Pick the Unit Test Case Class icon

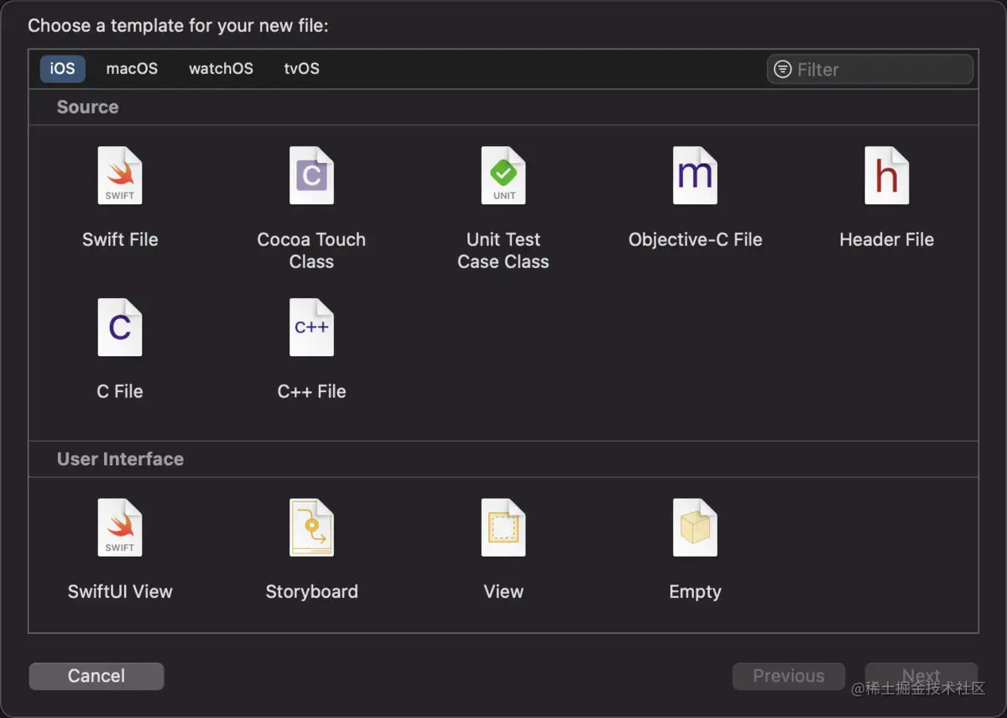503,176
